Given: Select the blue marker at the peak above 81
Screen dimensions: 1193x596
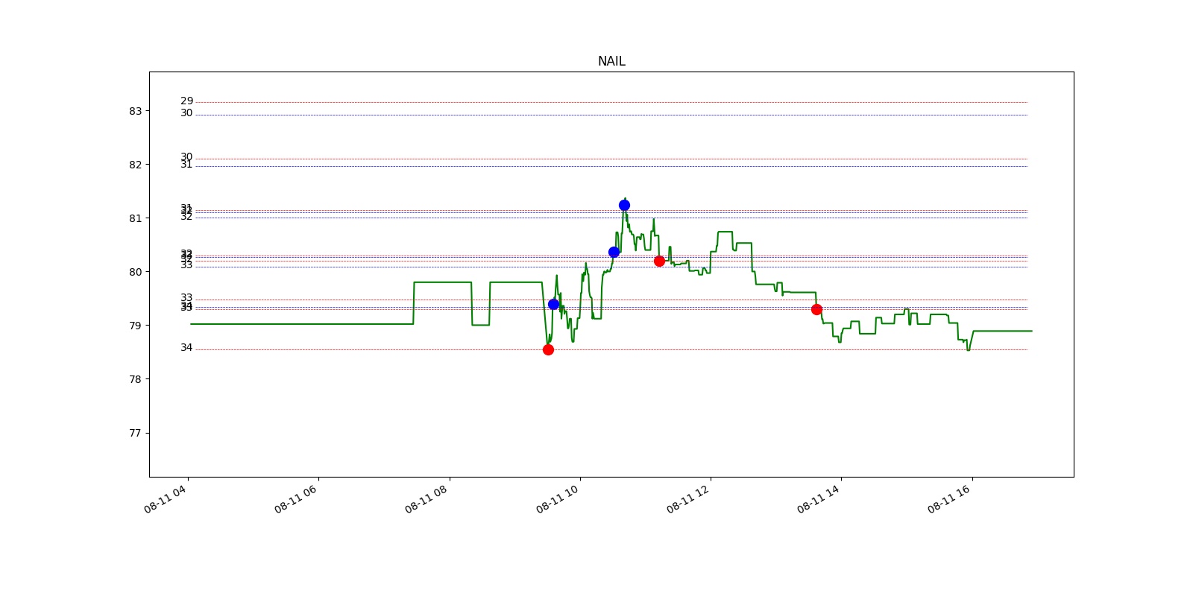Looking at the screenshot, I should tap(624, 205).
